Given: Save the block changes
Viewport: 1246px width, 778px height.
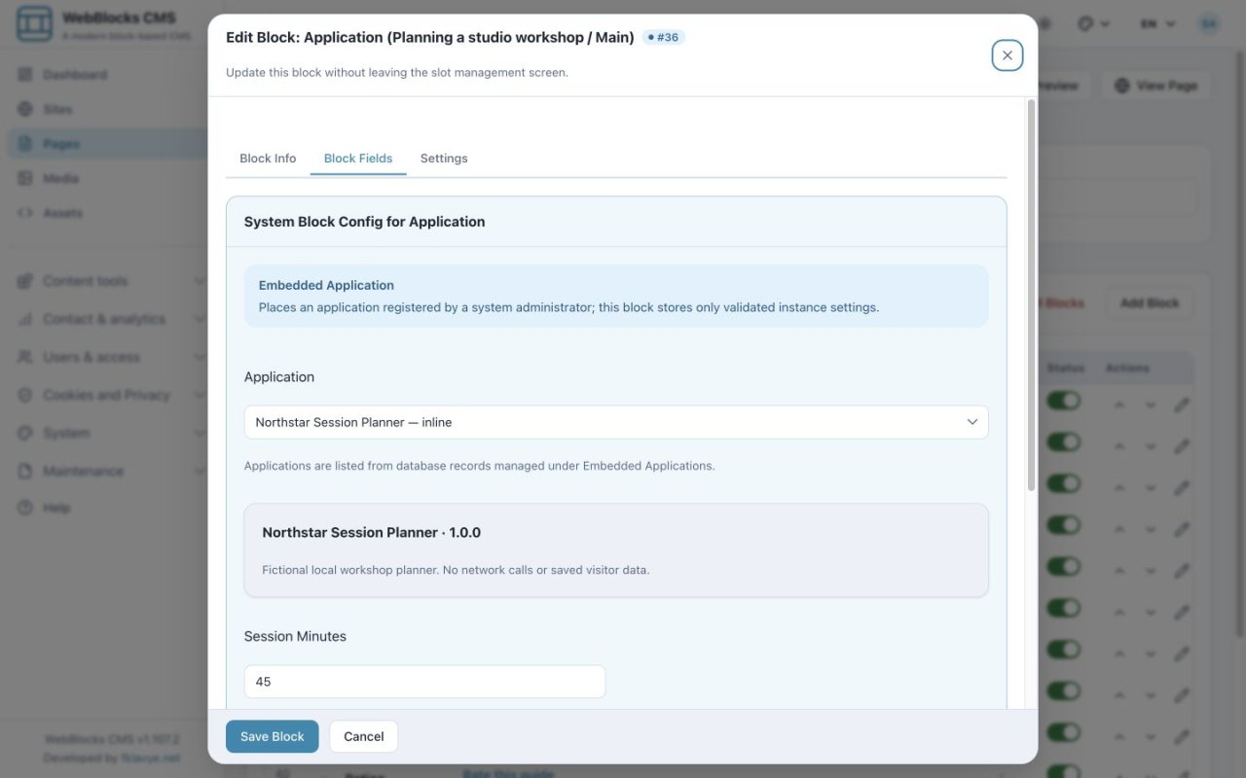Looking at the screenshot, I should point(273,736).
